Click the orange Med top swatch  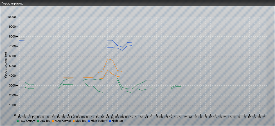(74, 121)
